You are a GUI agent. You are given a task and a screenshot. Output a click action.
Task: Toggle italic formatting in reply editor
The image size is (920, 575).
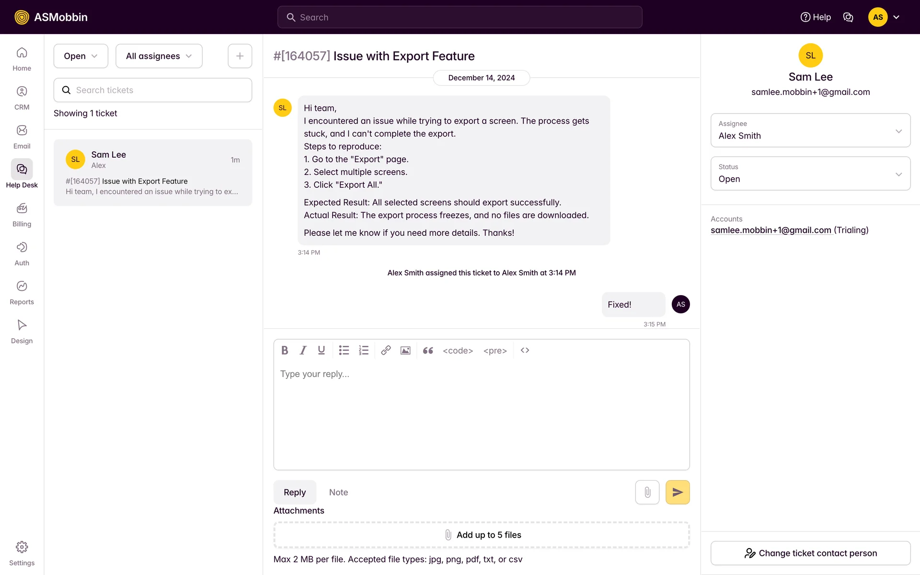coord(303,350)
